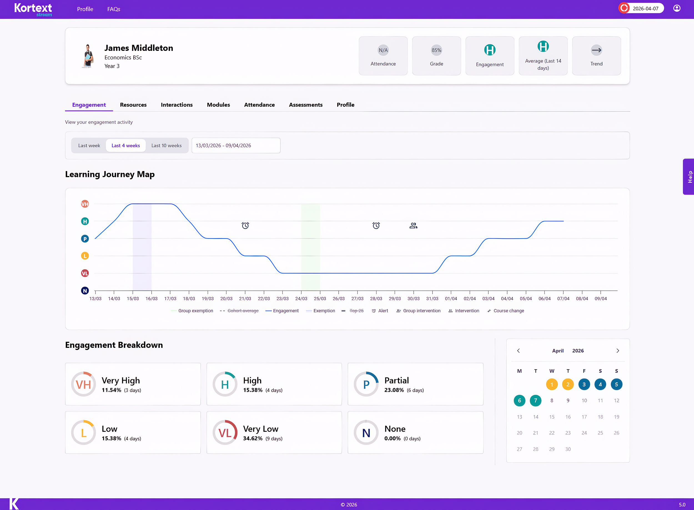Click the VH axis level icon
The image size is (694, 510).
[x=85, y=204]
